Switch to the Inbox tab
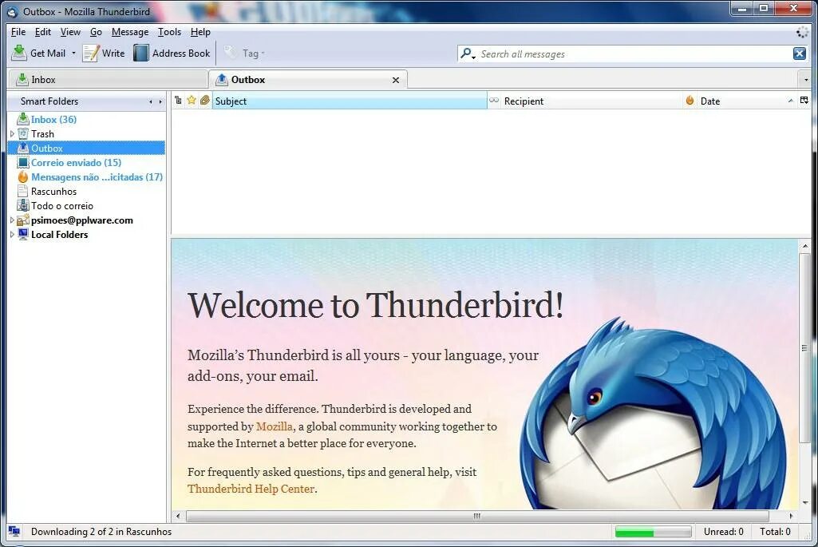This screenshot has height=547, width=818. click(108, 80)
